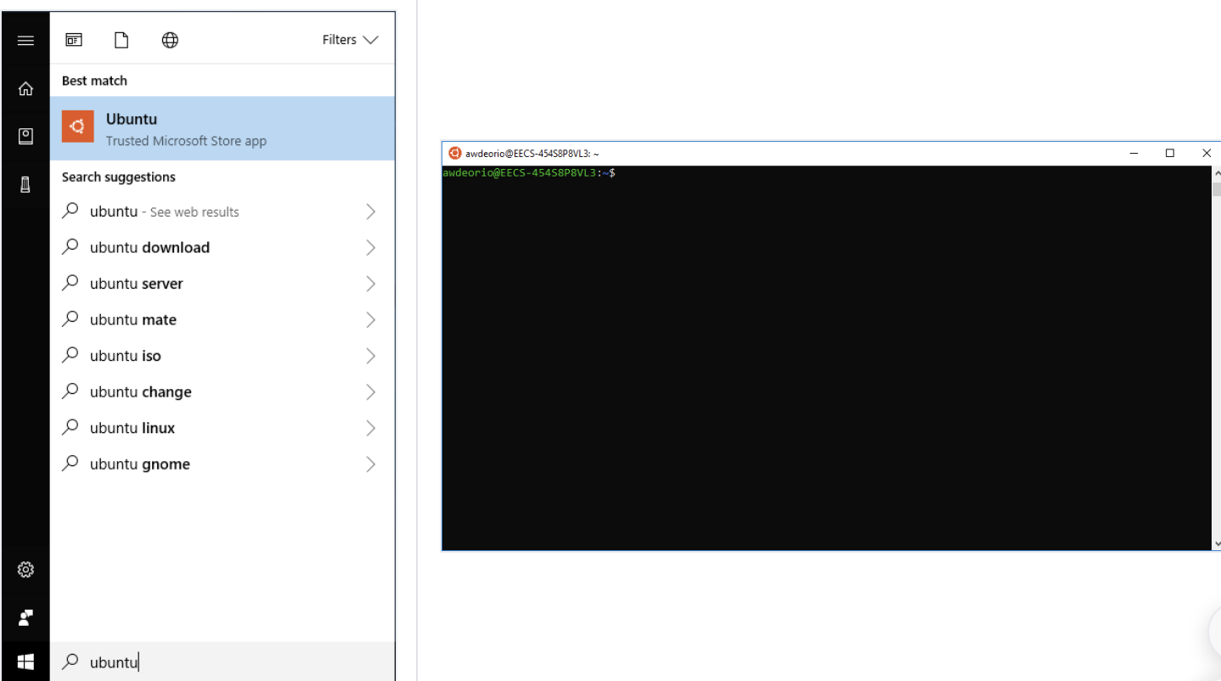Select the 'ubuntu mate' search suggestion
Viewport: 1221px width, 681px height.
[x=133, y=319]
